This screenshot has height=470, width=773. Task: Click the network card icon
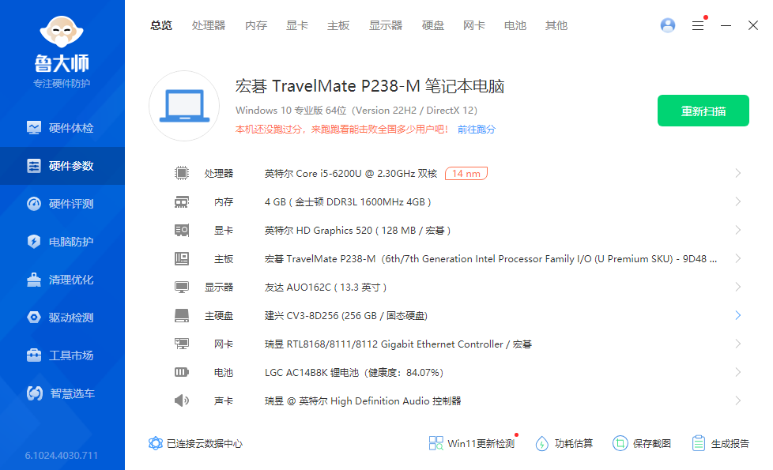[x=182, y=344]
